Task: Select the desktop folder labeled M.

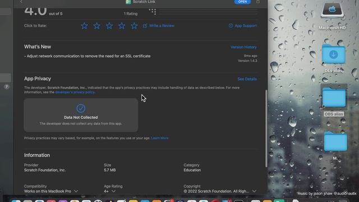Action: pos(335,141)
